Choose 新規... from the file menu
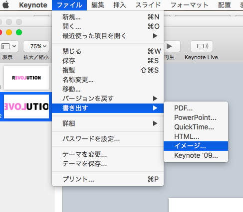Image resolution: width=243 pixels, height=212 pixels. point(108,17)
